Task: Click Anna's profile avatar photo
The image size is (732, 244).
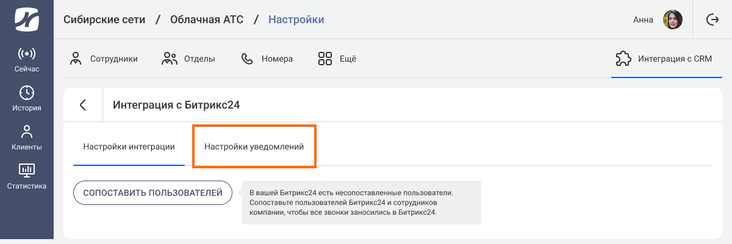Action: [672, 20]
